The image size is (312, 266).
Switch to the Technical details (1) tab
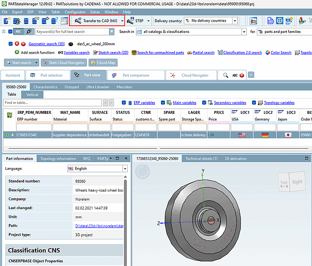pyautogui.click(x=201, y=158)
